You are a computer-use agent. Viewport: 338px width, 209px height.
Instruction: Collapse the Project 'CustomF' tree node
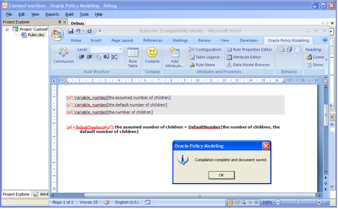click(x=7, y=29)
